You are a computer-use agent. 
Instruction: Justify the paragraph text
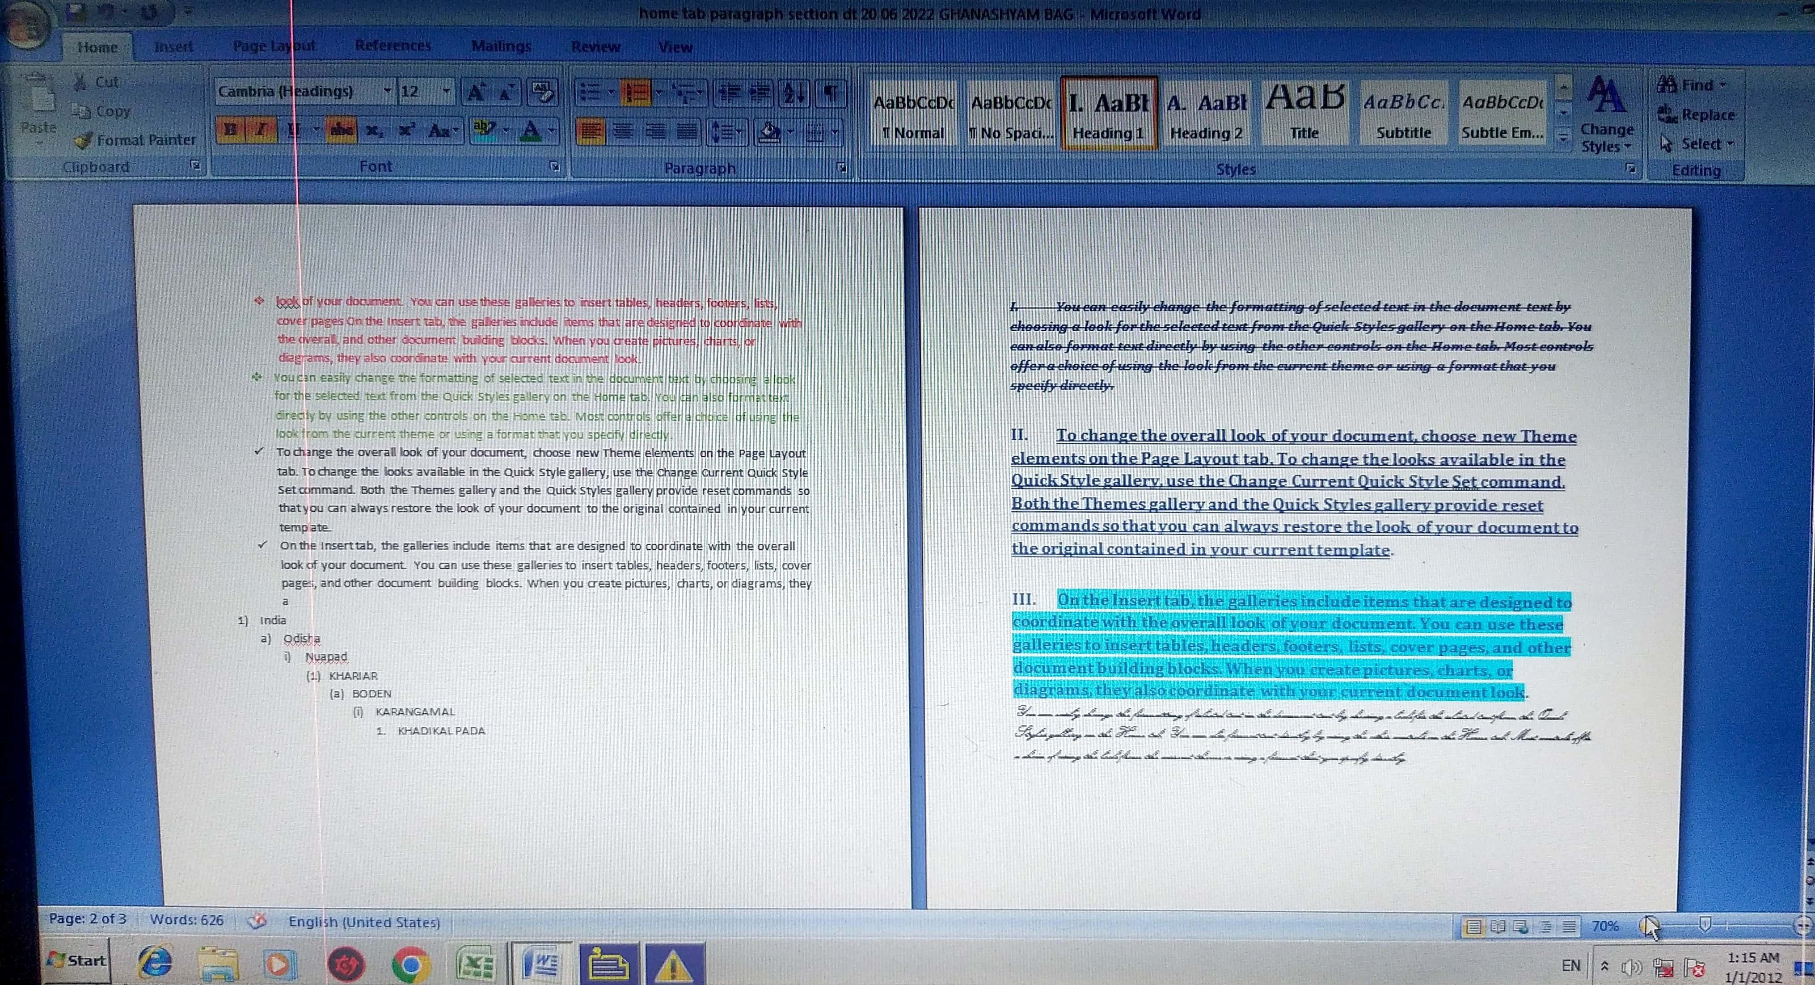[688, 131]
